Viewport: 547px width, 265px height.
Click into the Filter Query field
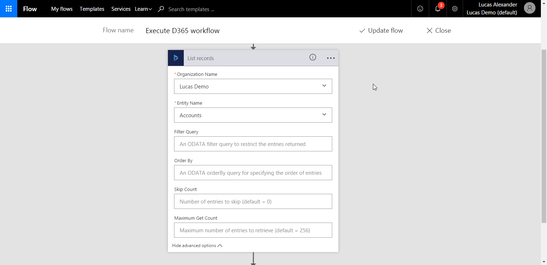tap(253, 144)
